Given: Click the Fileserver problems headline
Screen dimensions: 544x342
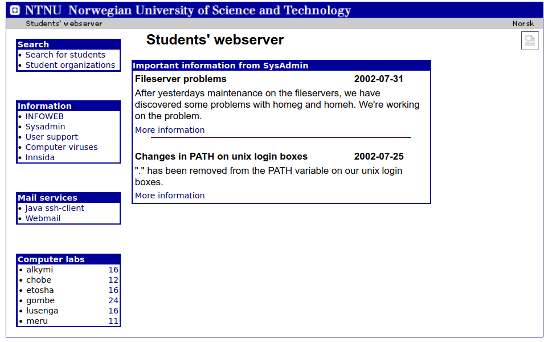Looking at the screenshot, I should click(181, 79).
